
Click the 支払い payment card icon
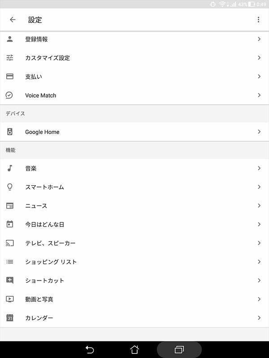click(x=9, y=77)
